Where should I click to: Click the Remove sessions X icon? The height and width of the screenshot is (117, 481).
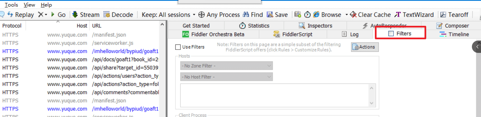point(41,15)
